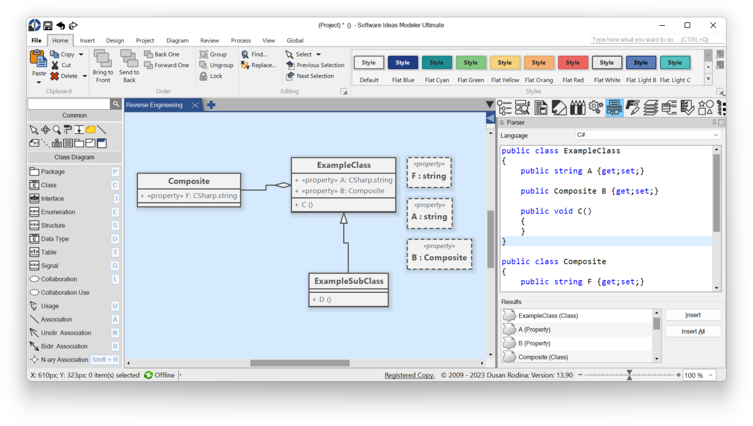Apply the Flat Green style swatch

470,62
